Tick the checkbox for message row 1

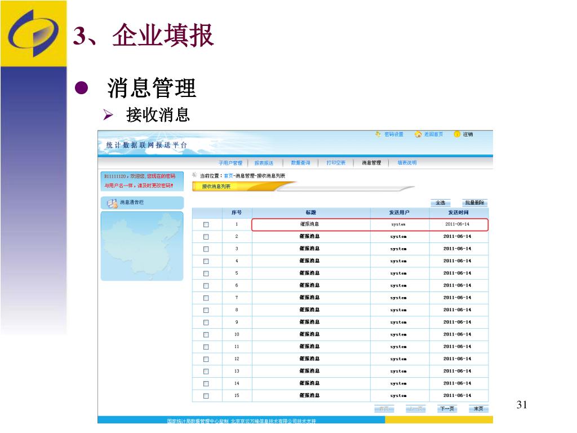pos(206,224)
